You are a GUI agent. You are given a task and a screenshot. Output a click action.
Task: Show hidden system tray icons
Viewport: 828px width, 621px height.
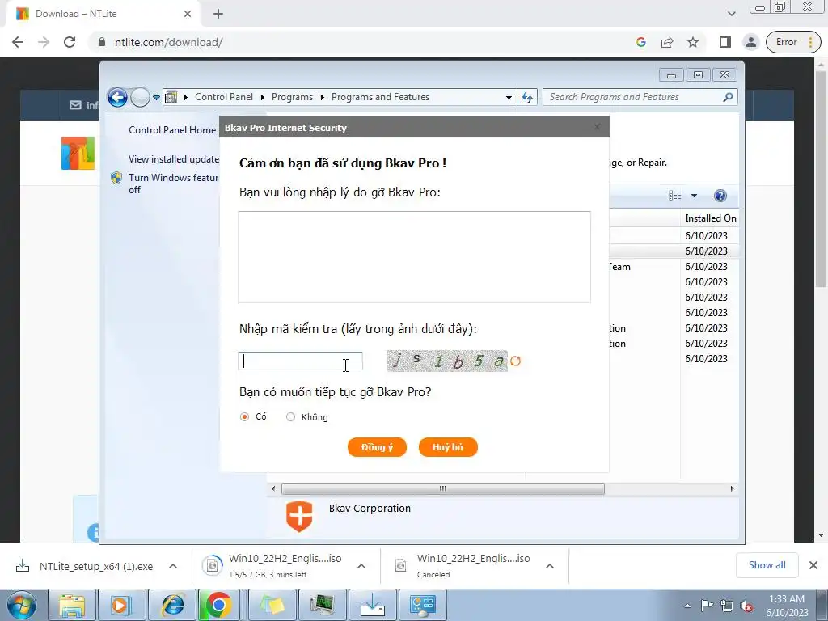click(687, 606)
